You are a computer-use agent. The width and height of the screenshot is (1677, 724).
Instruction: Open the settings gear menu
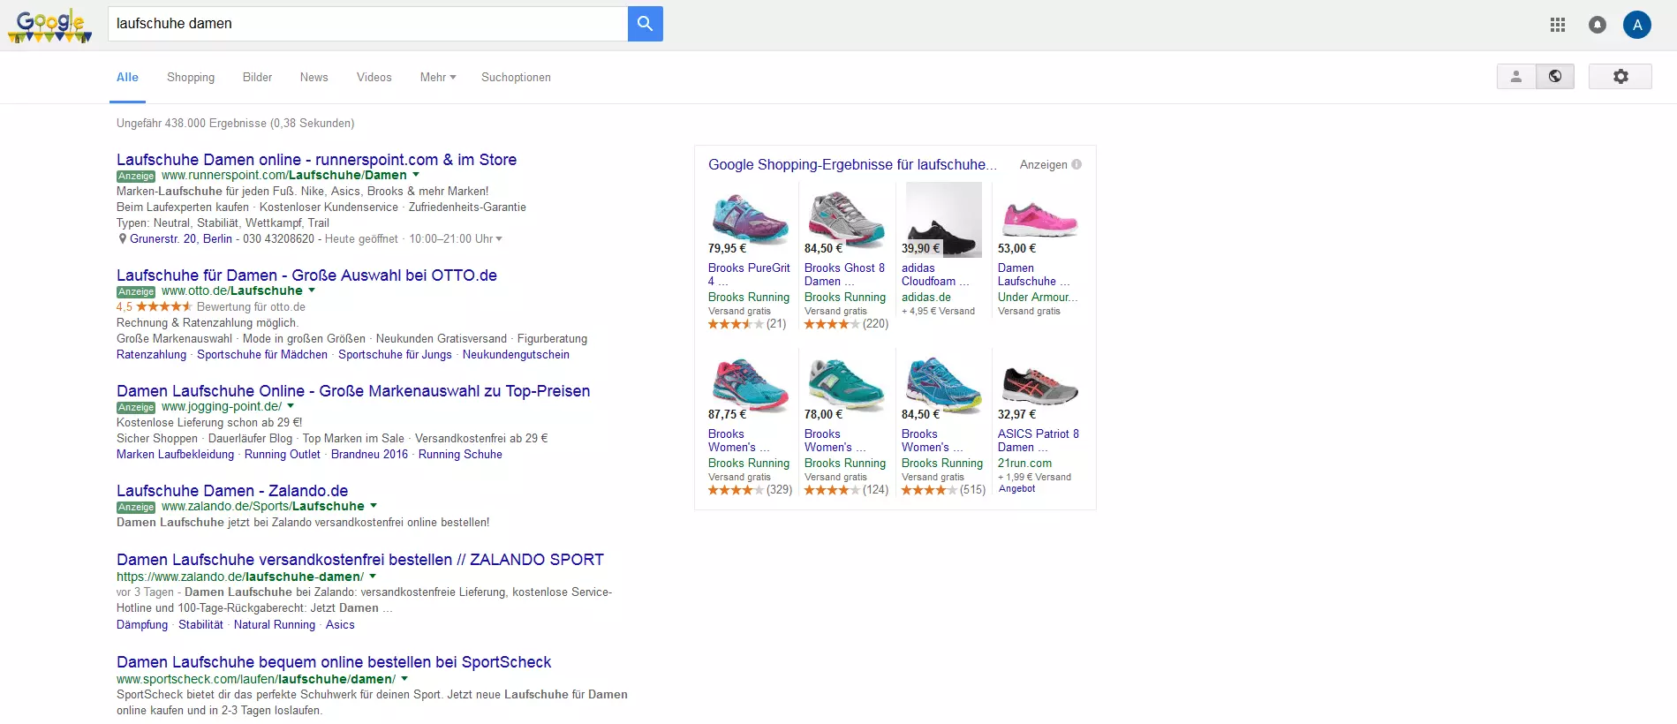1620,77
